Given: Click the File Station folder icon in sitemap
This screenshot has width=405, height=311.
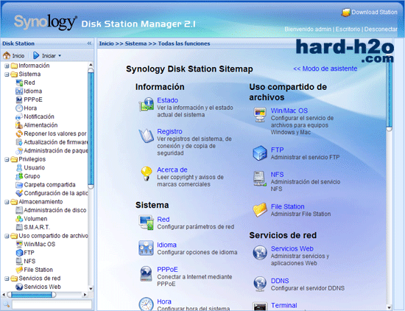Looking at the screenshot, I should (x=260, y=209).
